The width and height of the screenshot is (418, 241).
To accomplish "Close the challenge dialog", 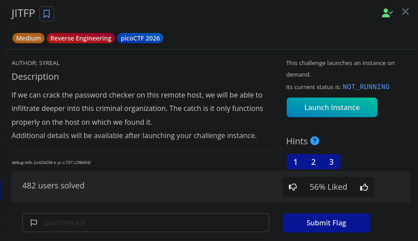I will (405, 12).
